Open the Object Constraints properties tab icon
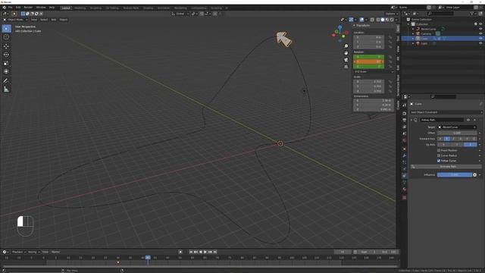 [x=404, y=176]
